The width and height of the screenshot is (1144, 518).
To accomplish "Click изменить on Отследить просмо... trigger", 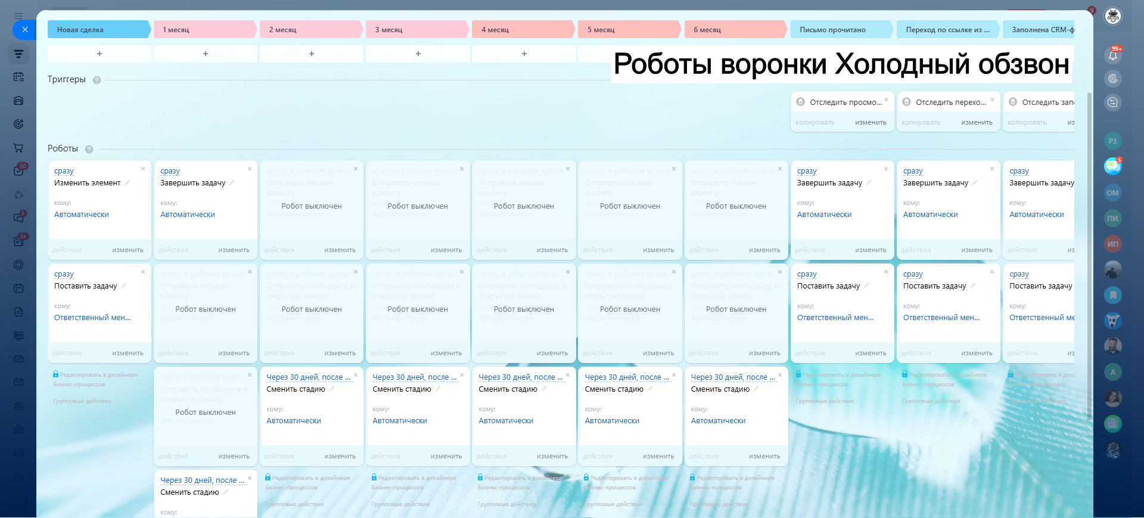I will pyautogui.click(x=871, y=123).
